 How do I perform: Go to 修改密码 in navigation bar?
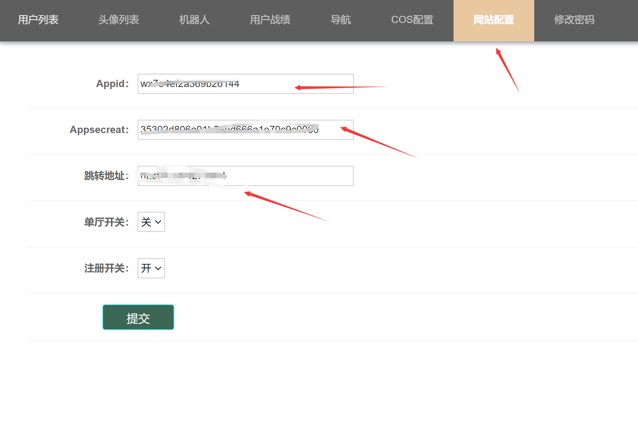[574, 20]
